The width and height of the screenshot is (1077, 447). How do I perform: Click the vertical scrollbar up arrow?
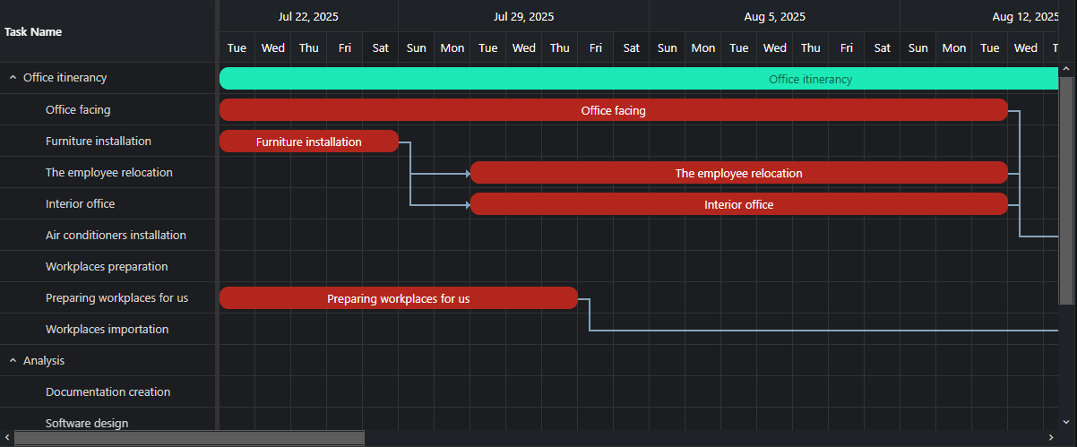[1067, 69]
